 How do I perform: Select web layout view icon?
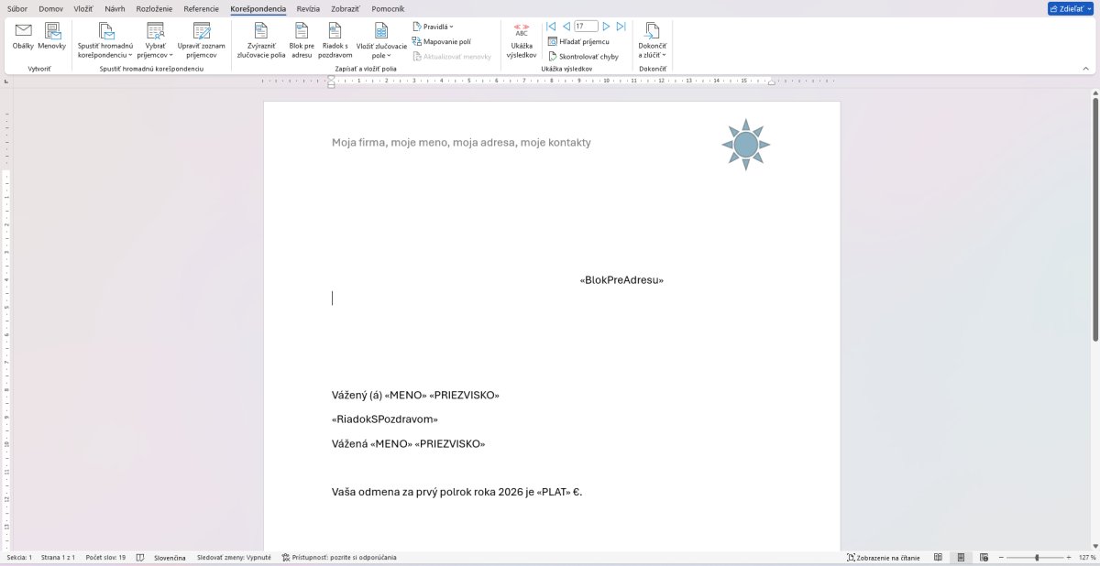pyautogui.click(x=984, y=557)
